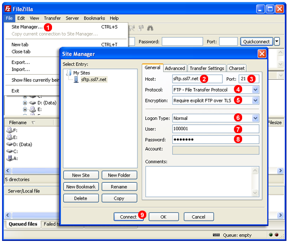Click drive F: icon in file list

pyautogui.click(x=9, y=130)
